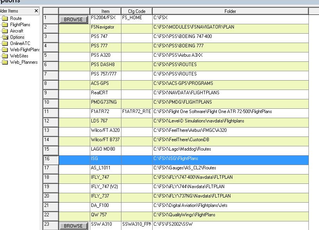Click the FS_HOME cfg code cell

click(137, 19)
